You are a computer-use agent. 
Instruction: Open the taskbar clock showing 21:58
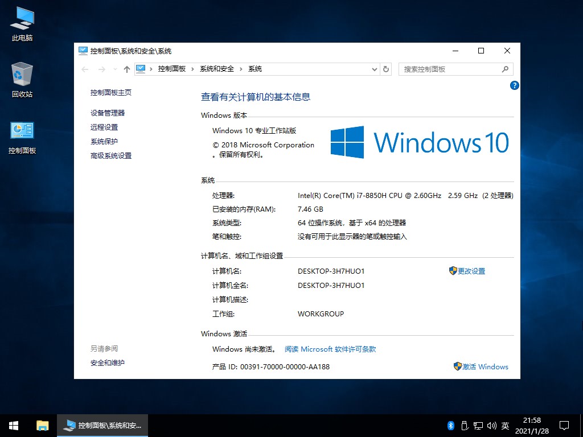(532, 426)
